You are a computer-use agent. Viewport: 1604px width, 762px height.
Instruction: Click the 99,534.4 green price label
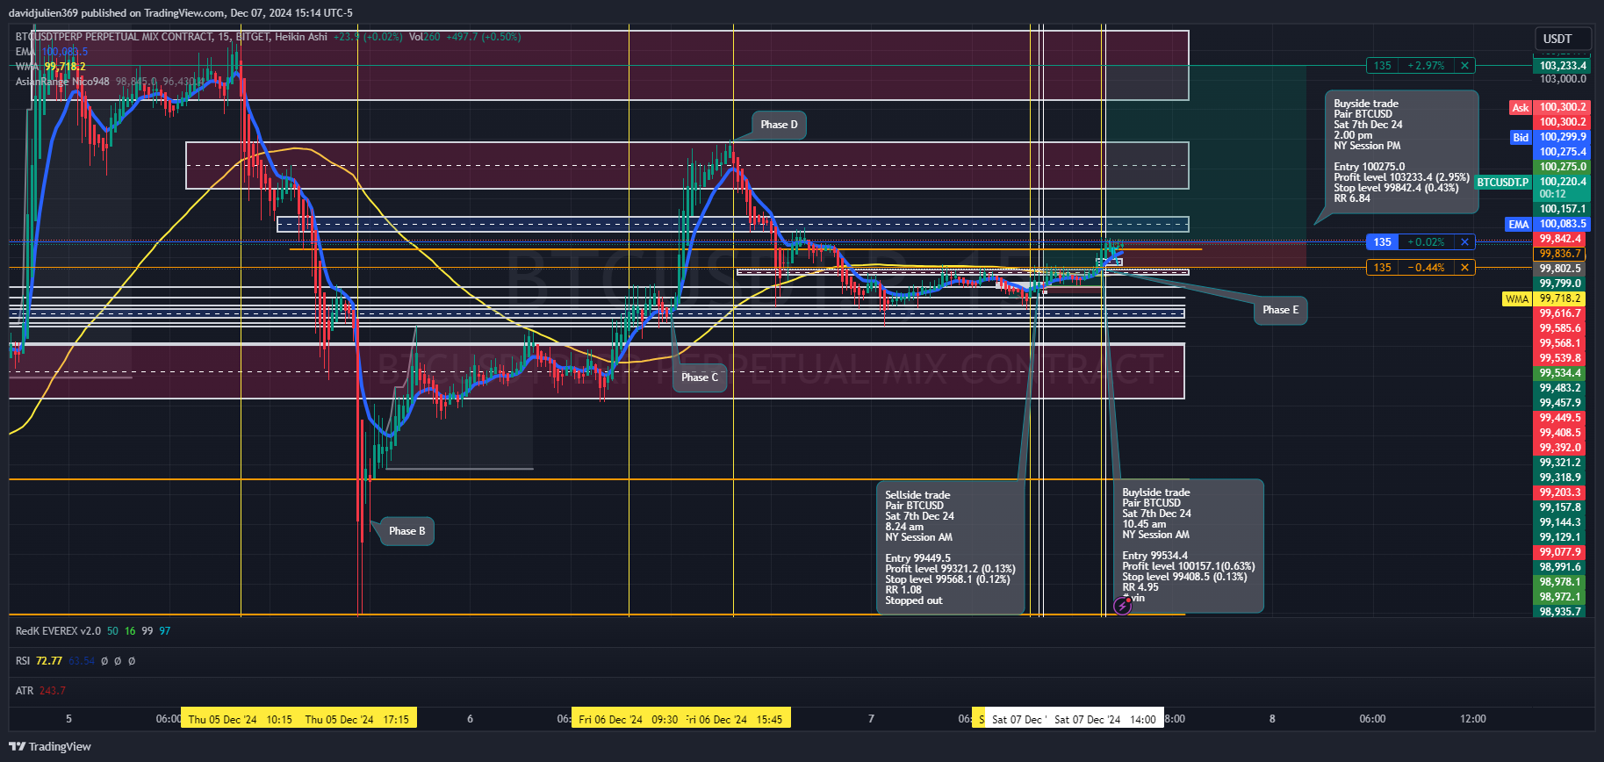coord(1560,373)
